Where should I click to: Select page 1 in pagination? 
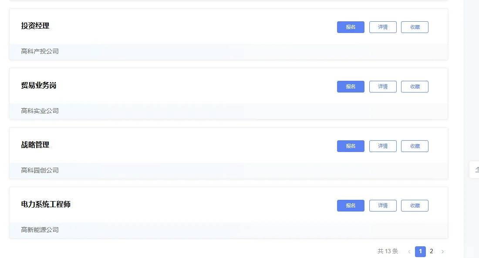tap(420, 251)
